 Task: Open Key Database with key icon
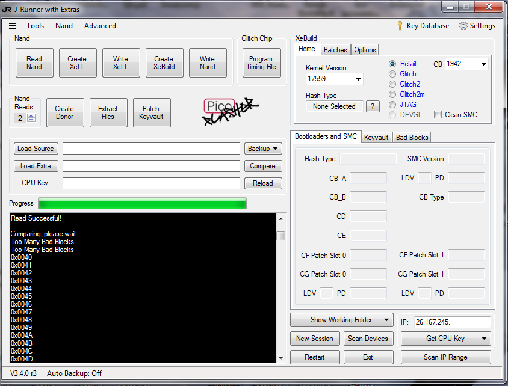(x=423, y=26)
